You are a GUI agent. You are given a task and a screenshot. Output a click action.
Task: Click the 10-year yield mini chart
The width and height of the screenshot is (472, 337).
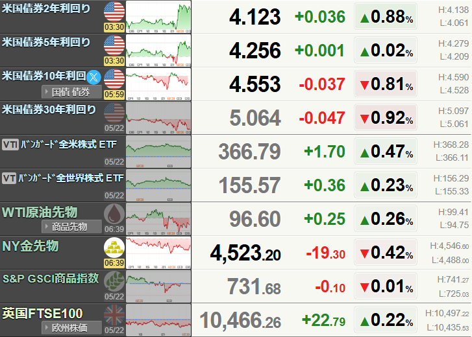click(158, 84)
